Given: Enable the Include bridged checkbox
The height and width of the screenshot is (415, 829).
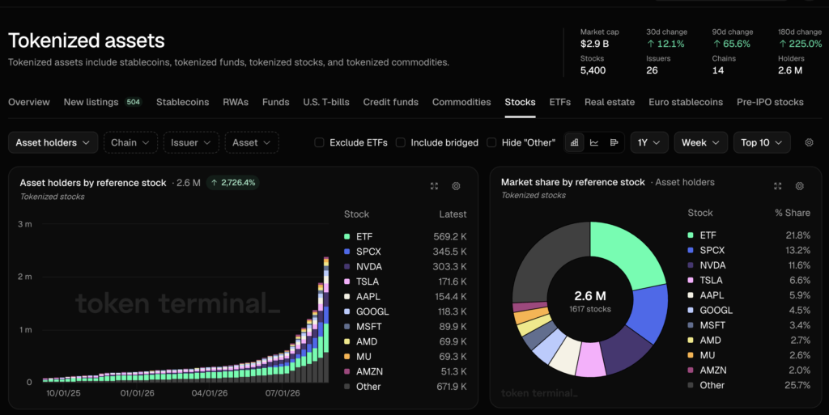Looking at the screenshot, I should coord(401,142).
